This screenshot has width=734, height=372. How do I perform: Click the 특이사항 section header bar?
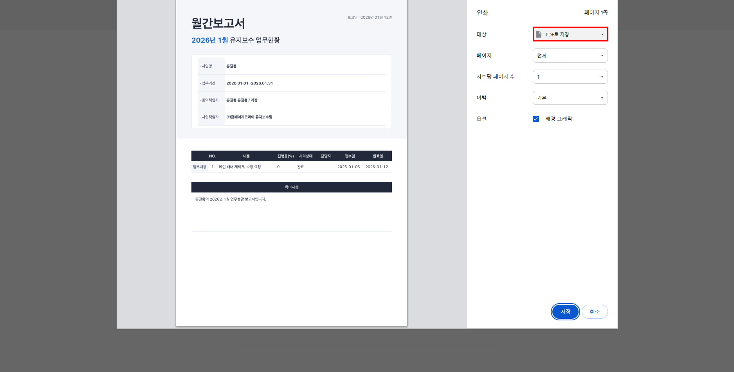(x=291, y=187)
